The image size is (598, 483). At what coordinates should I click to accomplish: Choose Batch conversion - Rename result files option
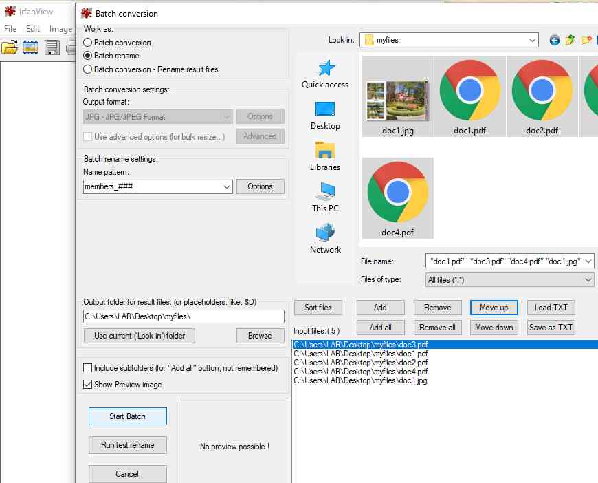(87, 69)
